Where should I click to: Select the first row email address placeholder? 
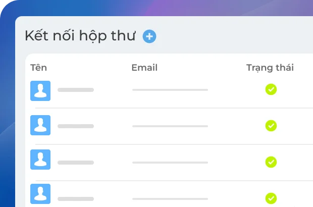tap(170, 90)
